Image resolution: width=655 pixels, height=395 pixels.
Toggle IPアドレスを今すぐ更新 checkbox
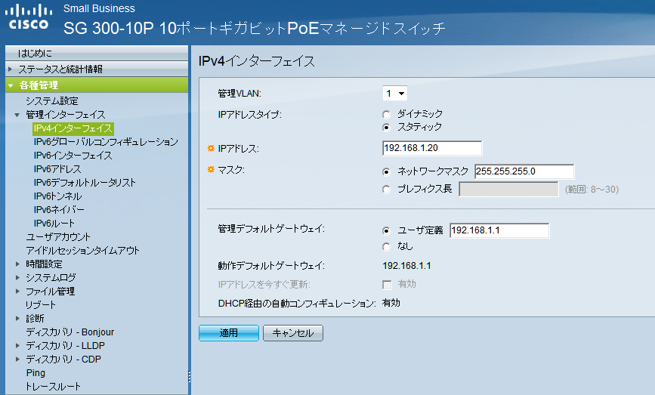pos(388,285)
